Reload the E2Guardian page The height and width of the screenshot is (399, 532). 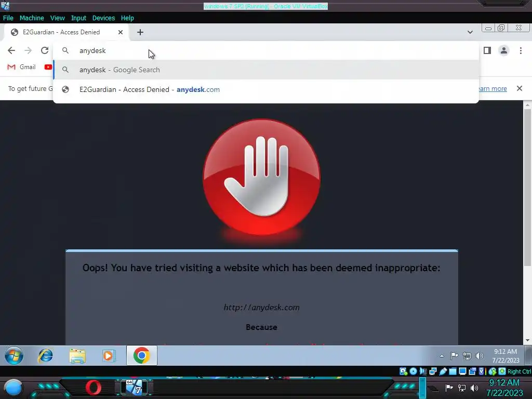[45, 50]
